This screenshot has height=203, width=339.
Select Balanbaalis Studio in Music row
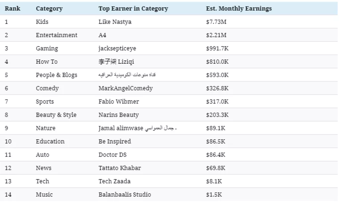pyautogui.click(x=124, y=194)
